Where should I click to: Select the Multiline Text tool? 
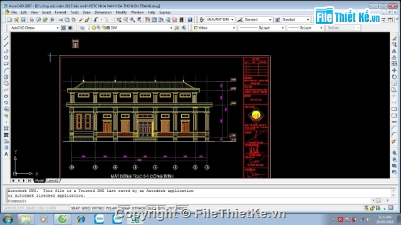coord(6,154)
